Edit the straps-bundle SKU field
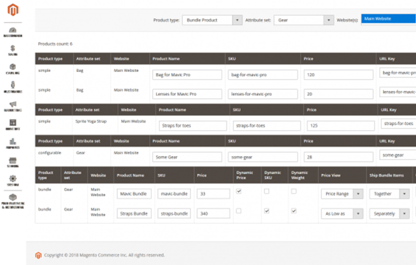Image resolution: width=416 pixels, height=265 pixels. [x=174, y=214]
